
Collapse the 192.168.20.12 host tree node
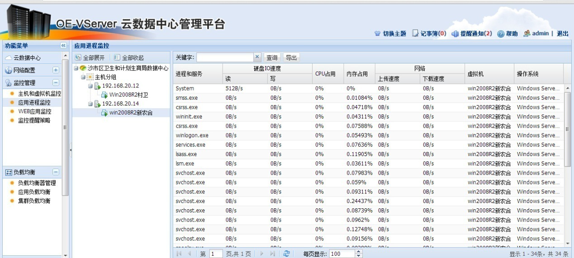(90, 86)
